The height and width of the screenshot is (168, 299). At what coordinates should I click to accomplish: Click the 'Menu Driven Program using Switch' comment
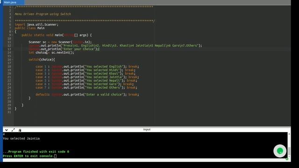[43, 14]
